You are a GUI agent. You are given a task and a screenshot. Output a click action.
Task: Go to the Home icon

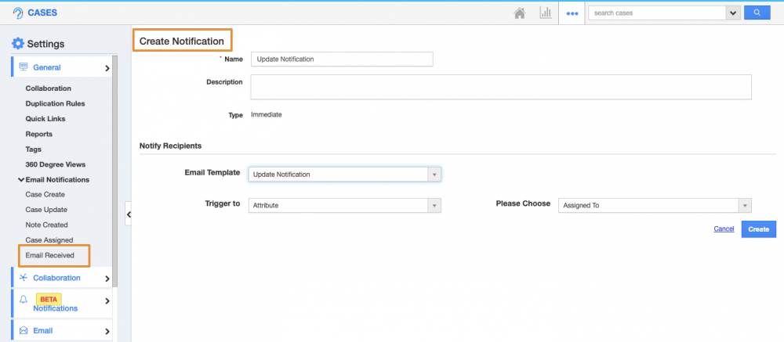coord(519,13)
